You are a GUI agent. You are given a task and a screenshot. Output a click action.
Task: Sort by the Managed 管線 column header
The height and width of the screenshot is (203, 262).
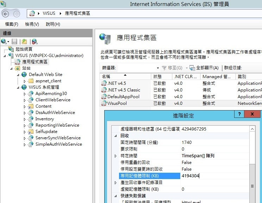(218, 76)
